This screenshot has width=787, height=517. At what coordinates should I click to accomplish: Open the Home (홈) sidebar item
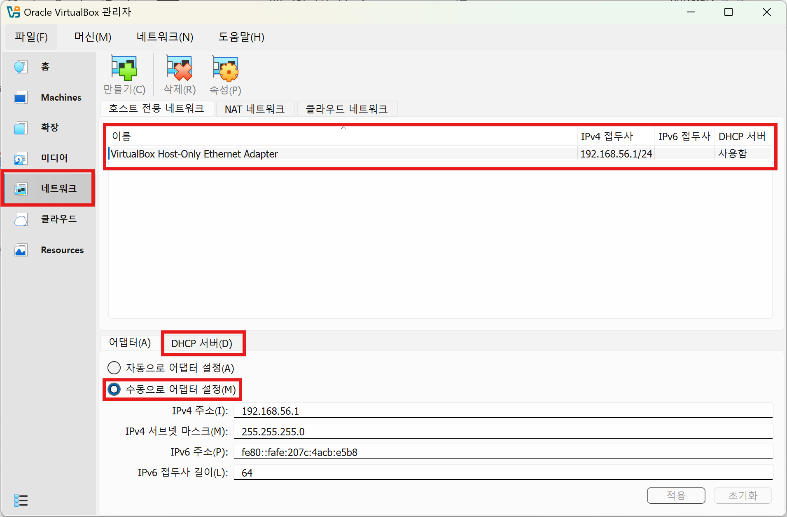48,67
